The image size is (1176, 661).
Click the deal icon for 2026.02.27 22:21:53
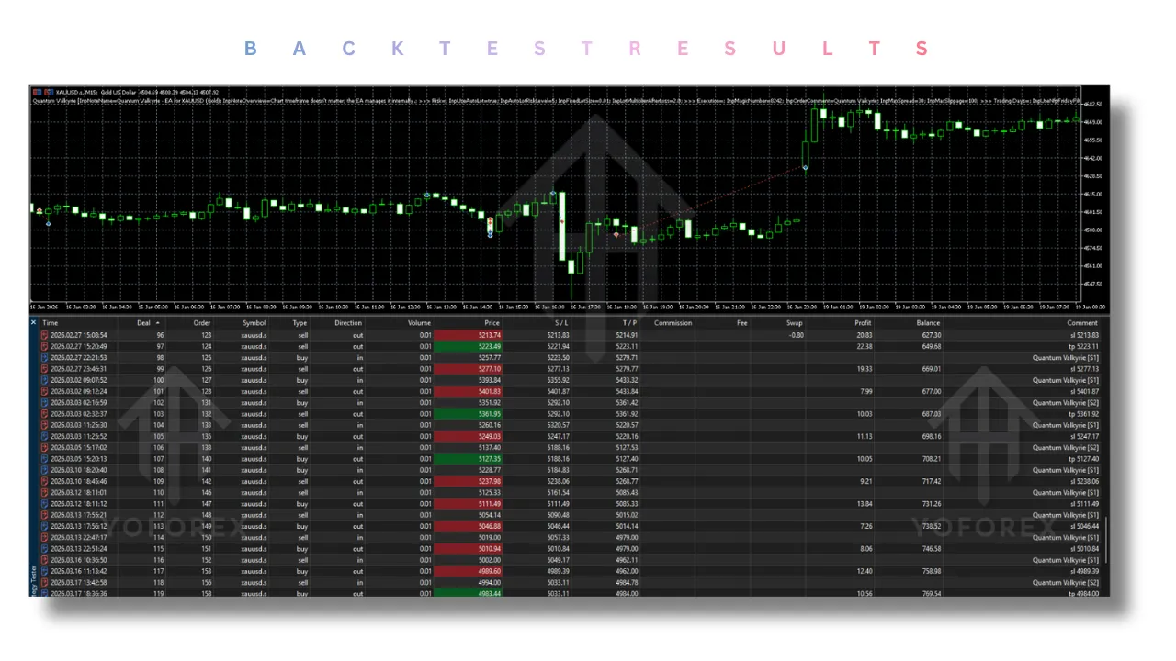point(45,357)
